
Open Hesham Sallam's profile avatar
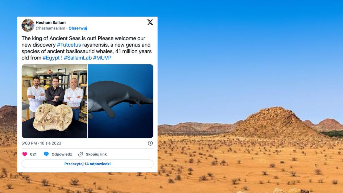tap(28, 25)
